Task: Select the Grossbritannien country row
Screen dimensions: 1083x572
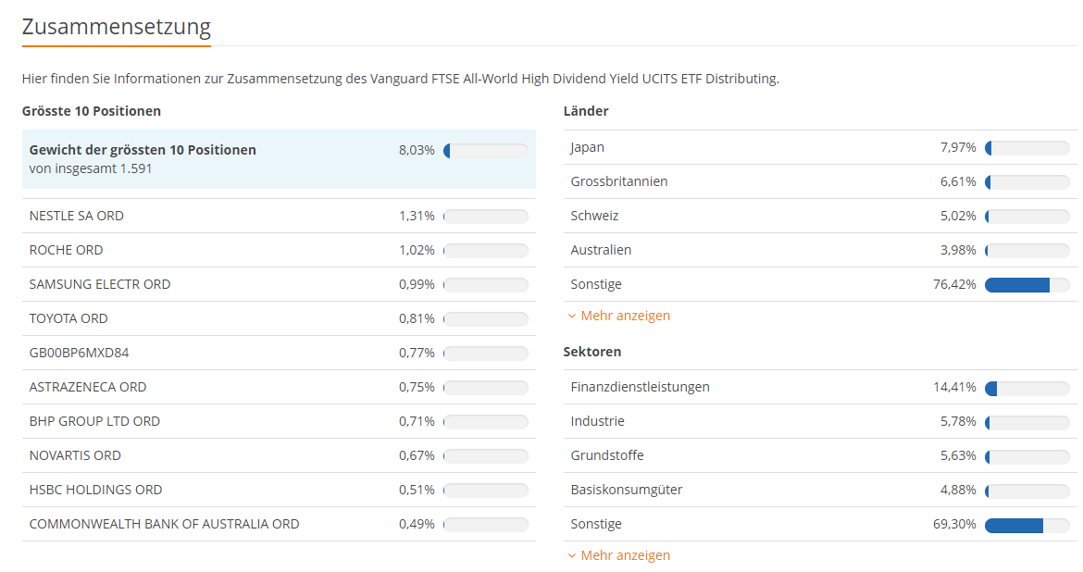Action: pos(820,181)
